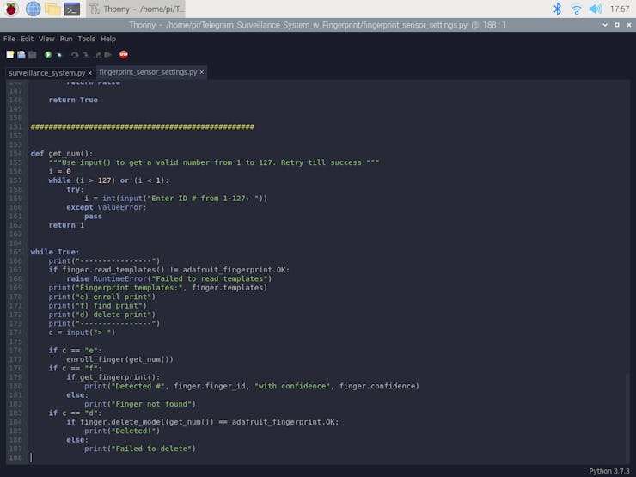The width and height of the screenshot is (636, 477).
Task: Click the row of yellow hash comment characters
Action: (x=143, y=126)
